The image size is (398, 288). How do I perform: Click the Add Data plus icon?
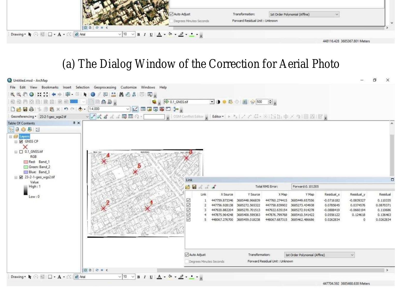pos(80,109)
